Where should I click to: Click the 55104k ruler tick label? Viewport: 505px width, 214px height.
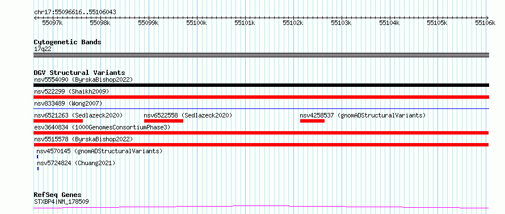tap(389, 23)
